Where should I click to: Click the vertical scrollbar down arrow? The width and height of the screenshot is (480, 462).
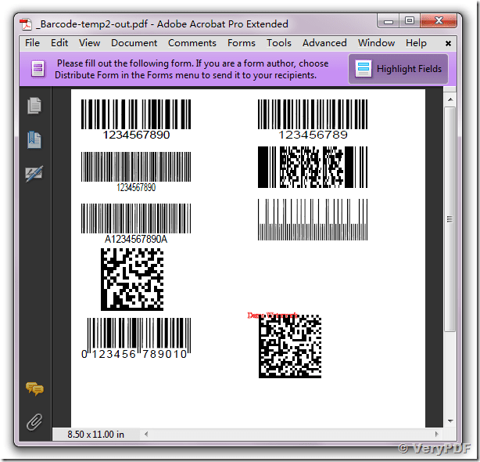[x=450, y=421]
